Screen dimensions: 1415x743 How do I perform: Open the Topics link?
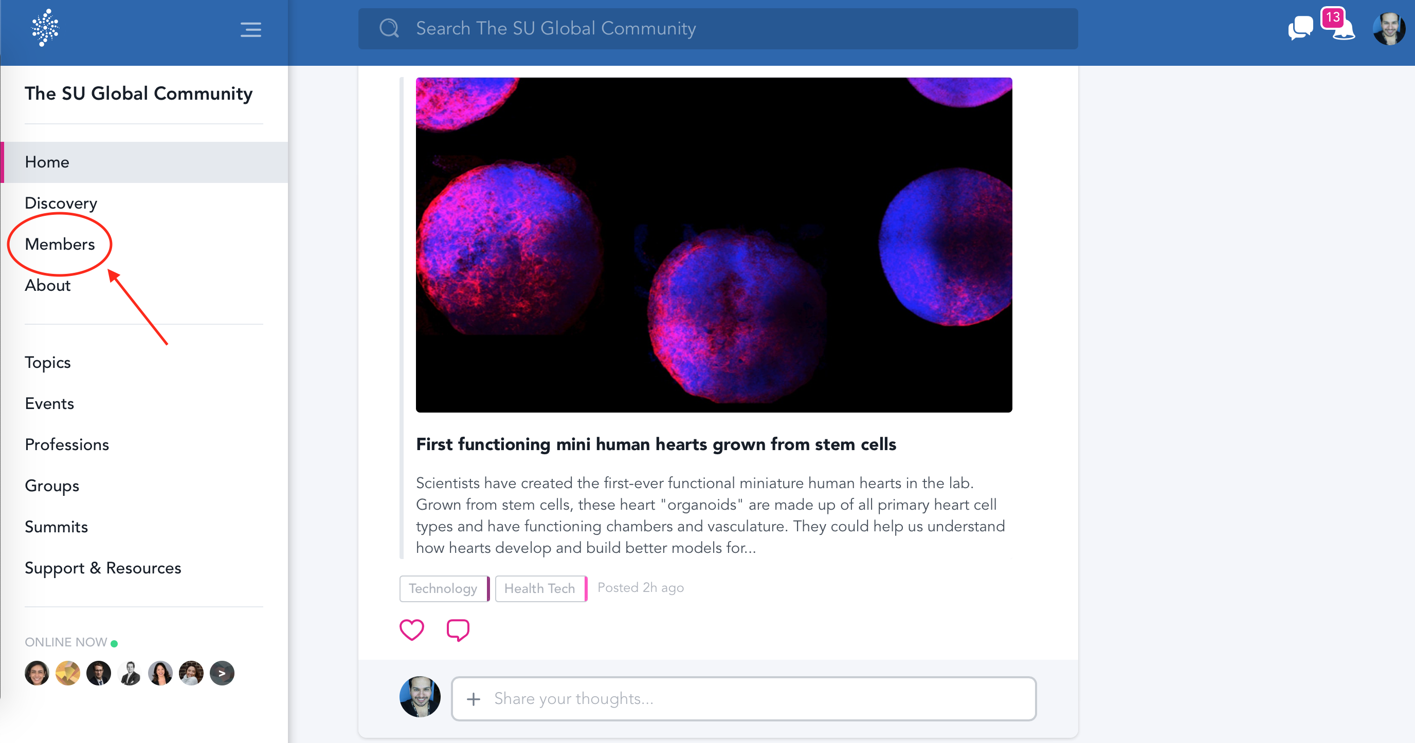click(x=48, y=363)
